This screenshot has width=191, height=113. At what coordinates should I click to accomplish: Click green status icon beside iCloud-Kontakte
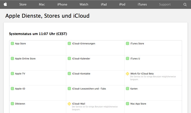(x=69, y=74)
